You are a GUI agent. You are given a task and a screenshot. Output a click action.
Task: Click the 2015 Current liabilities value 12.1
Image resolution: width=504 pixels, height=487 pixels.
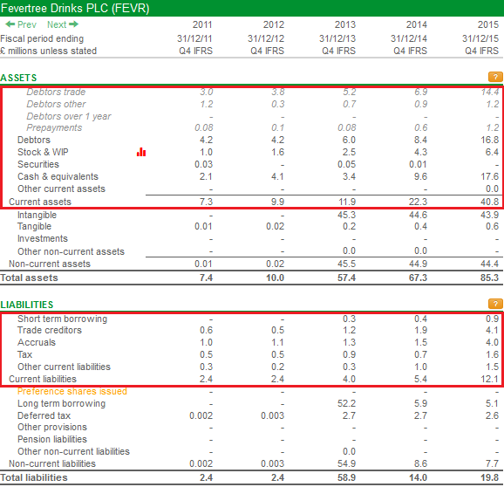click(x=489, y=379)
